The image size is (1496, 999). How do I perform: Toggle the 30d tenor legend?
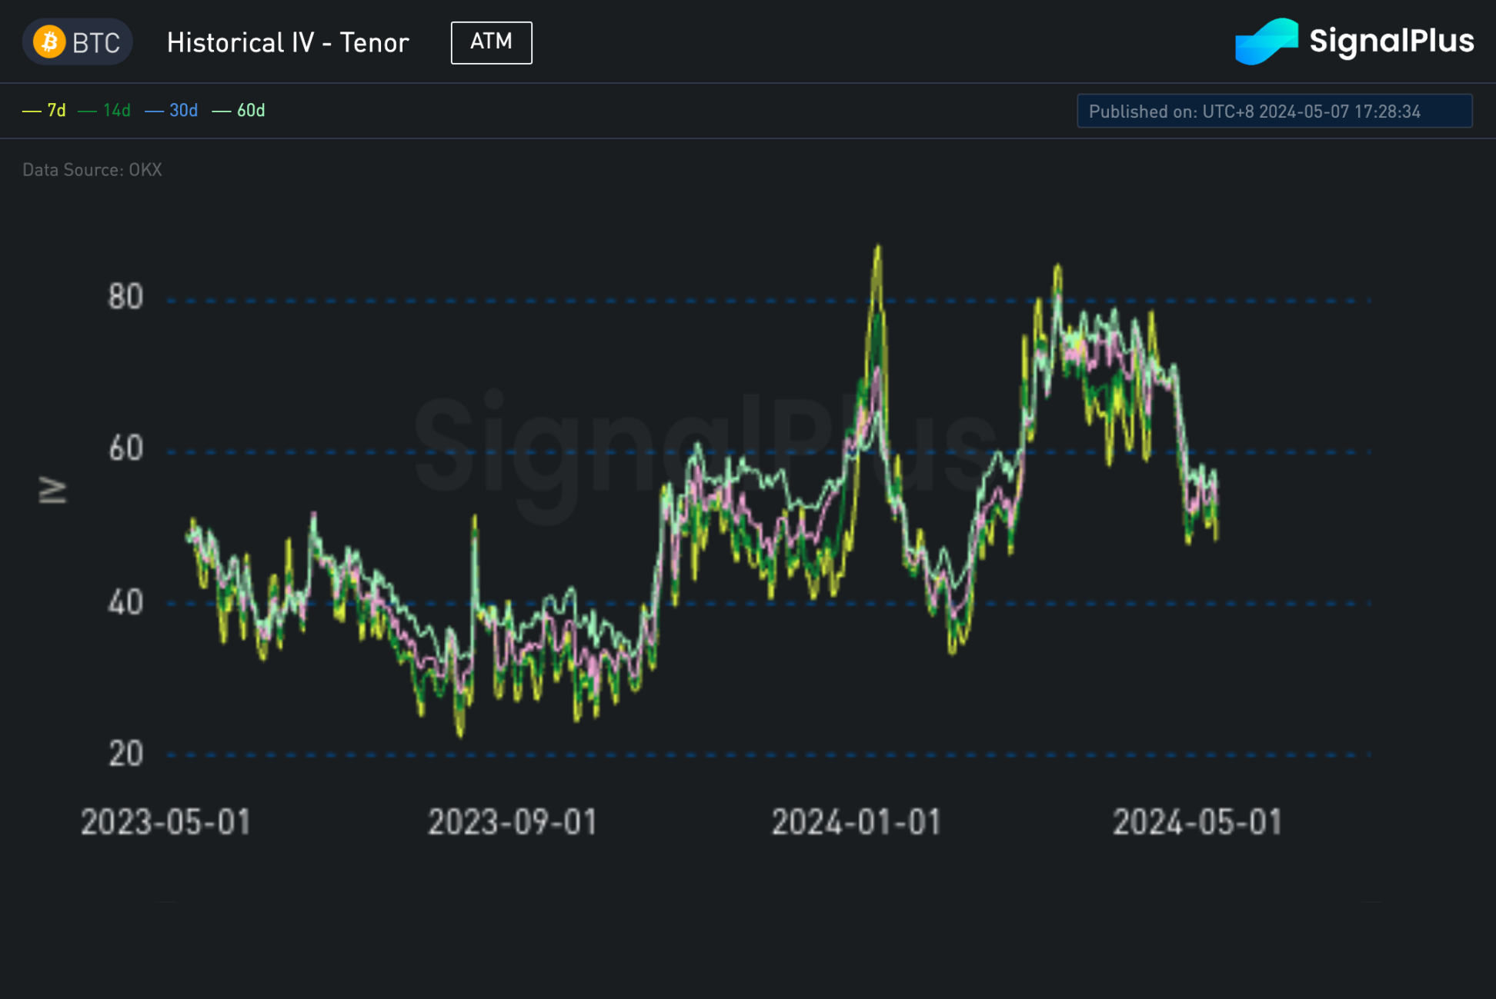pyautogui.click(x=172, y=111)
